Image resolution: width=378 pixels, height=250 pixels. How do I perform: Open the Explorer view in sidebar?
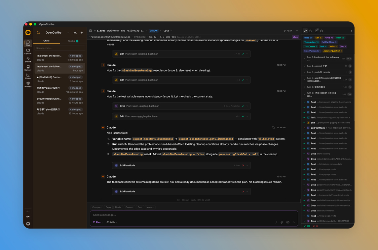click(28, 51)
